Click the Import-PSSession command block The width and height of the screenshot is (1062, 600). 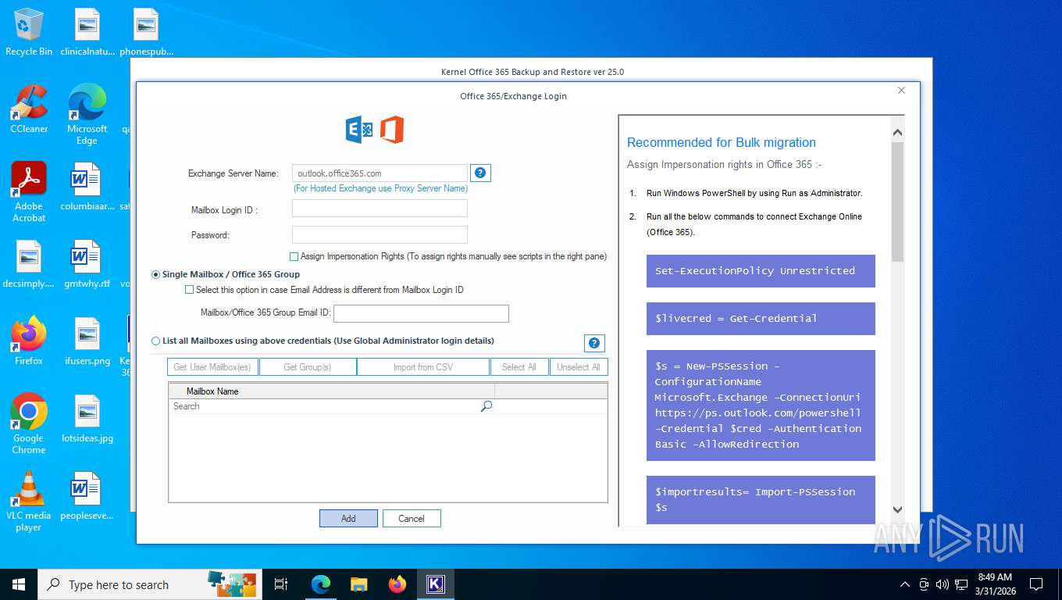click(761, 499)
